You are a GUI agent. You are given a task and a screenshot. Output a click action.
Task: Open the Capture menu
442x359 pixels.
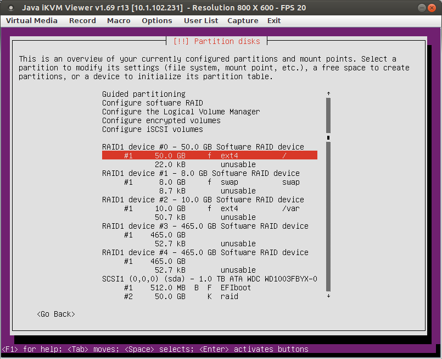tap(243, 20)
